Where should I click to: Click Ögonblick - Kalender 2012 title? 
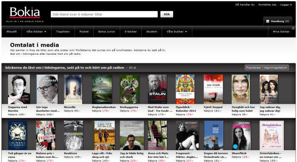coord(186,109)
